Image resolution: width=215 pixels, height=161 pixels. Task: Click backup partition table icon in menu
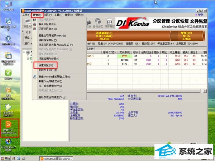tap(35, 24)
